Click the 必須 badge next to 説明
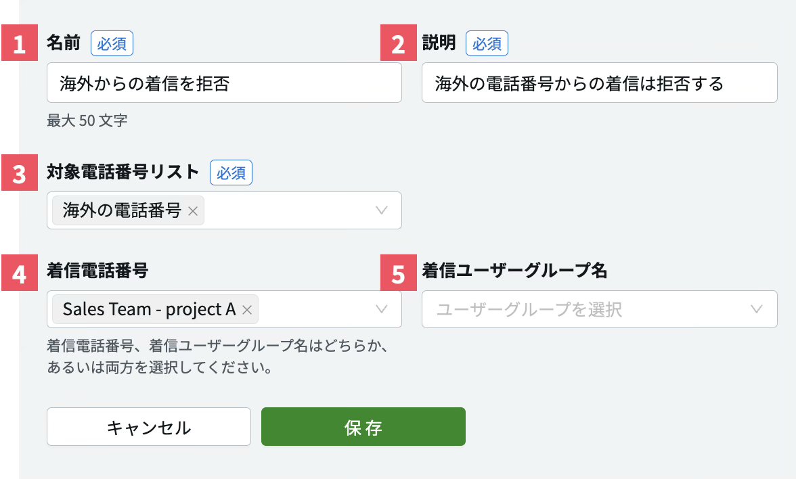The image size is (796, 479). [x=487, y=43]
